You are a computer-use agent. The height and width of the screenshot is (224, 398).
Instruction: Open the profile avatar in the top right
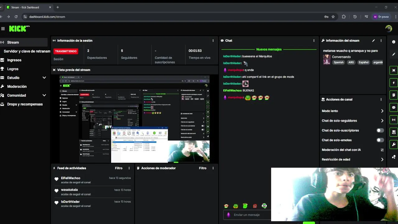pos(388,29)
